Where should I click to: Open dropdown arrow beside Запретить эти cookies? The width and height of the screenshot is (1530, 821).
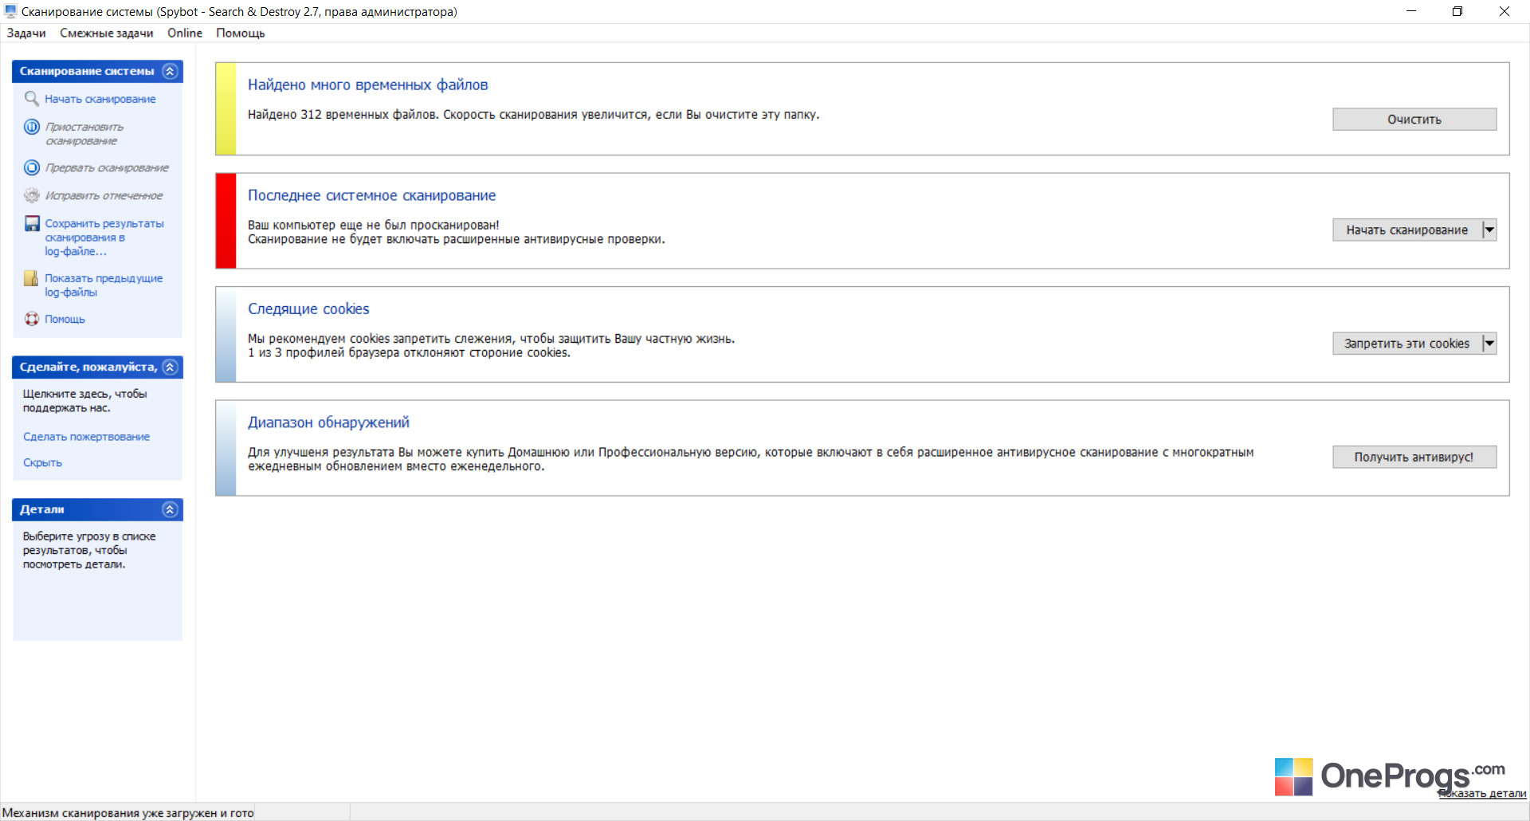(x=1489, y=343)
